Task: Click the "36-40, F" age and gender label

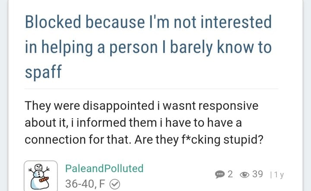Action: pos(85,184)
